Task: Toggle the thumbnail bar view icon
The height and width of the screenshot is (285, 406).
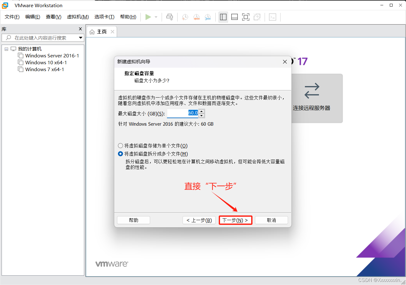Action: (234, 17)
